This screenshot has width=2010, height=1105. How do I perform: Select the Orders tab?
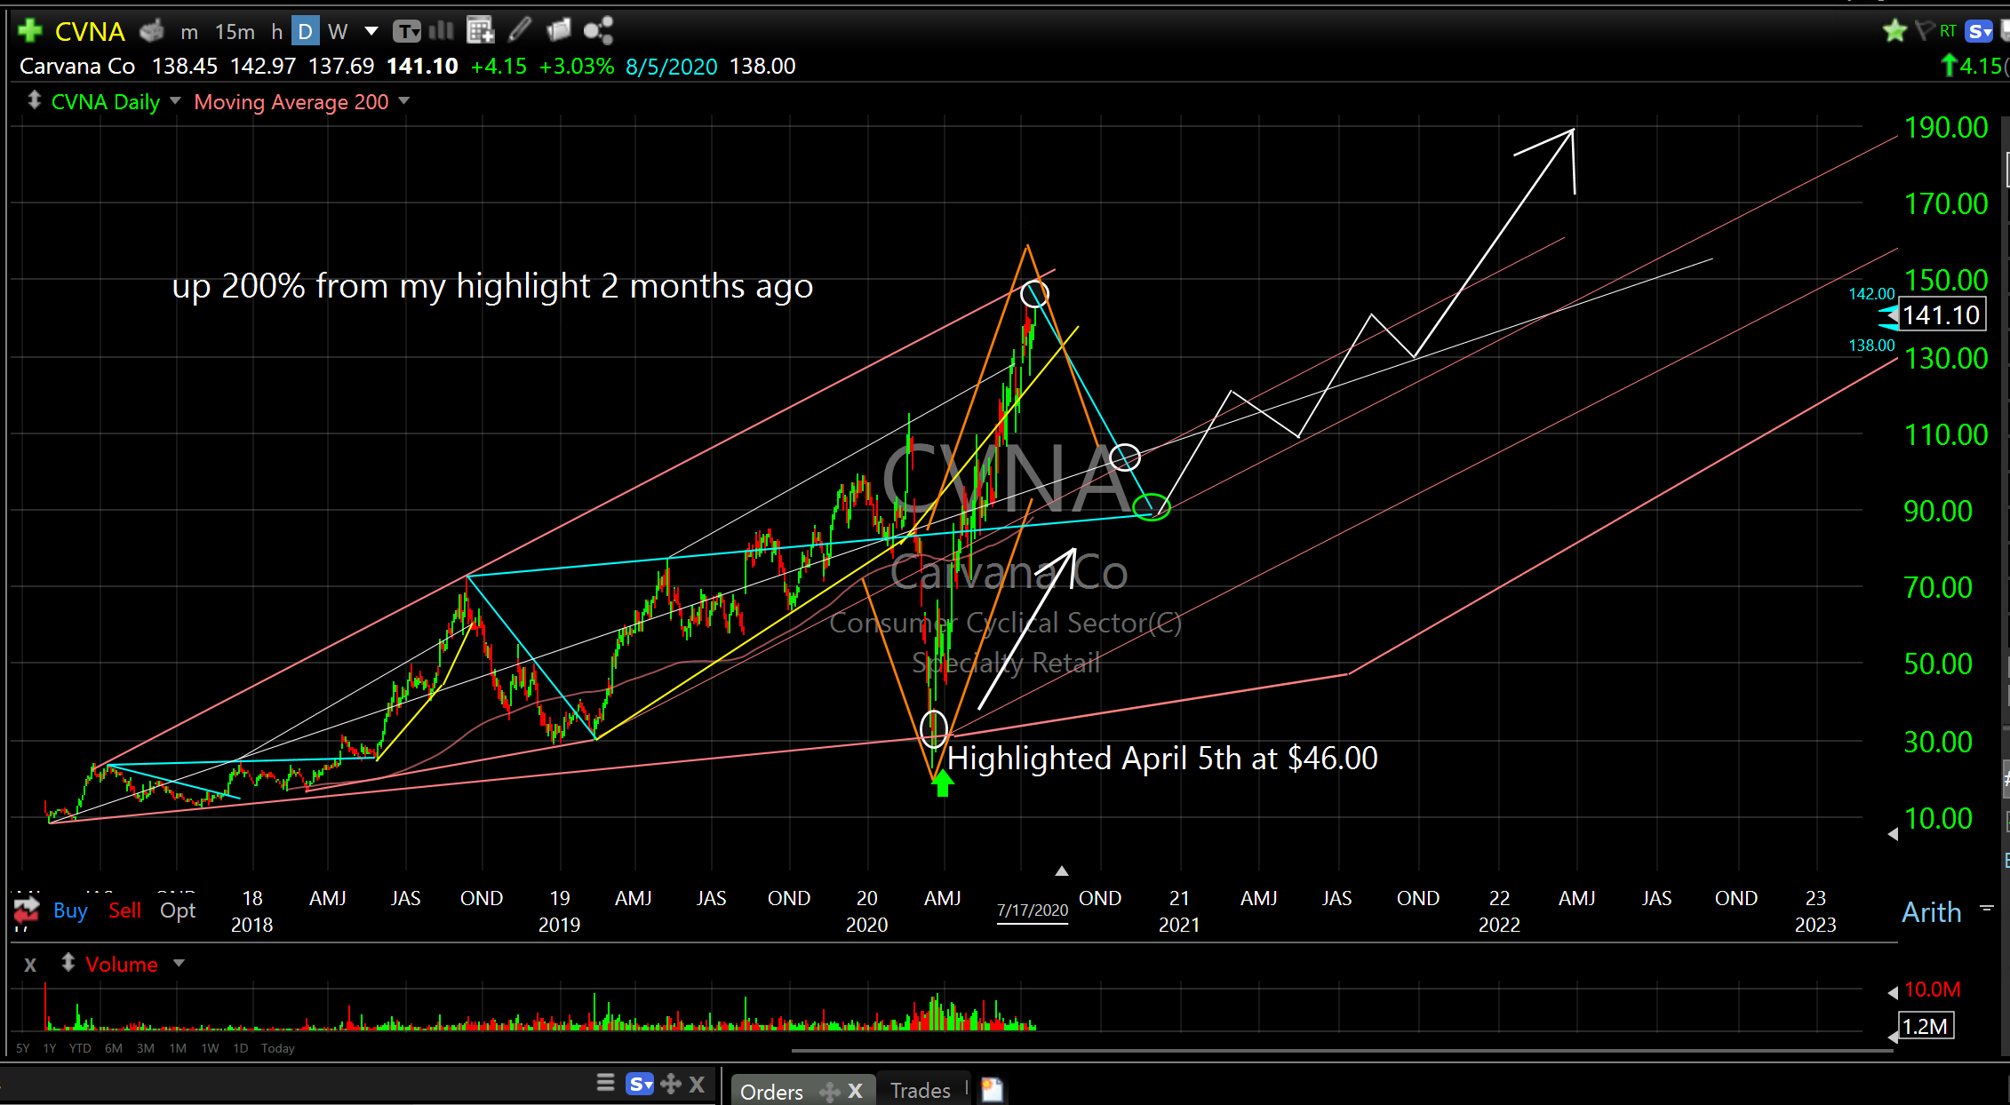point(771,1091)
